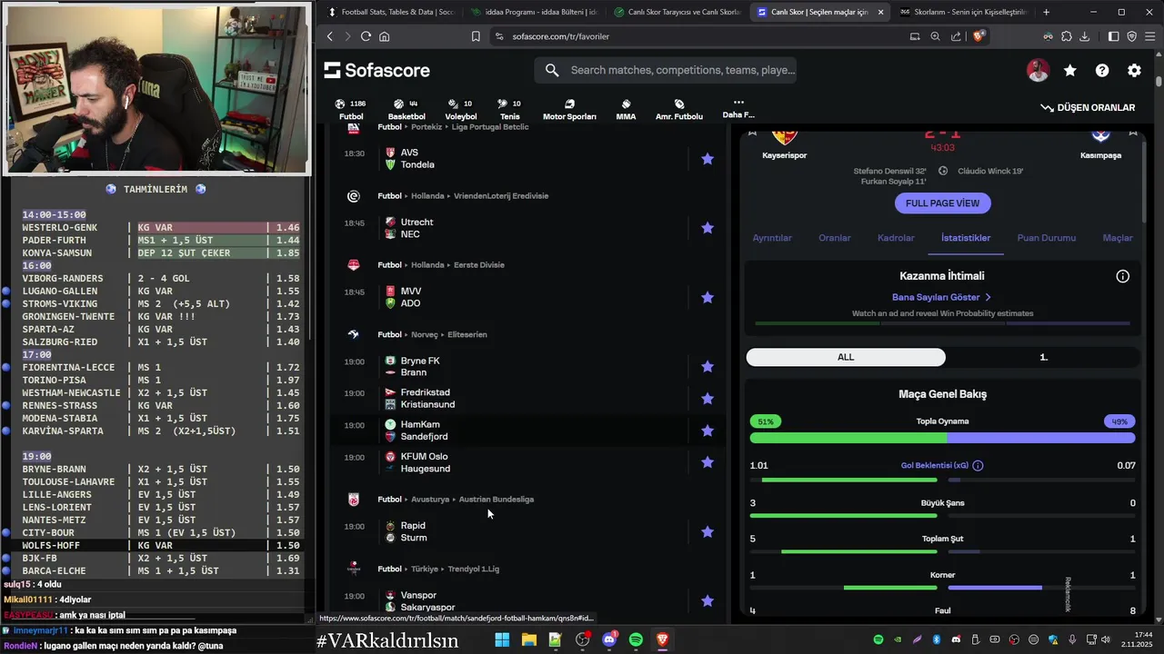
Task: Go to browser home page
Action: click(x=385, y=36)
